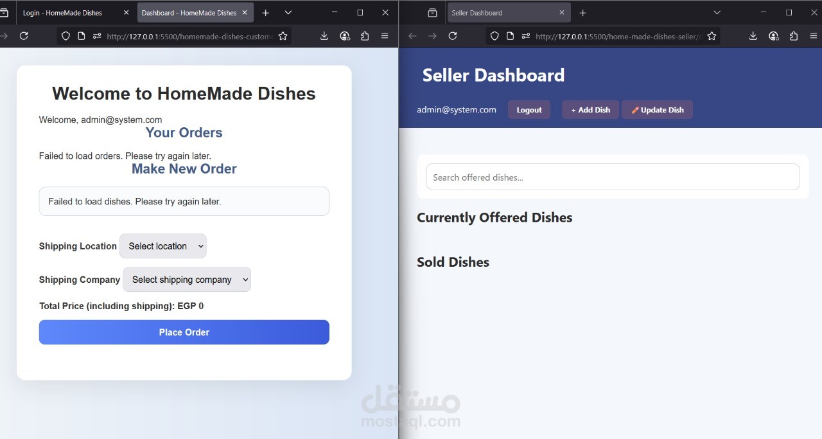Click admin@system.com in the seller header

click(457, 109)
